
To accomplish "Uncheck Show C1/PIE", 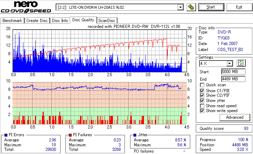I will (202, 91).
